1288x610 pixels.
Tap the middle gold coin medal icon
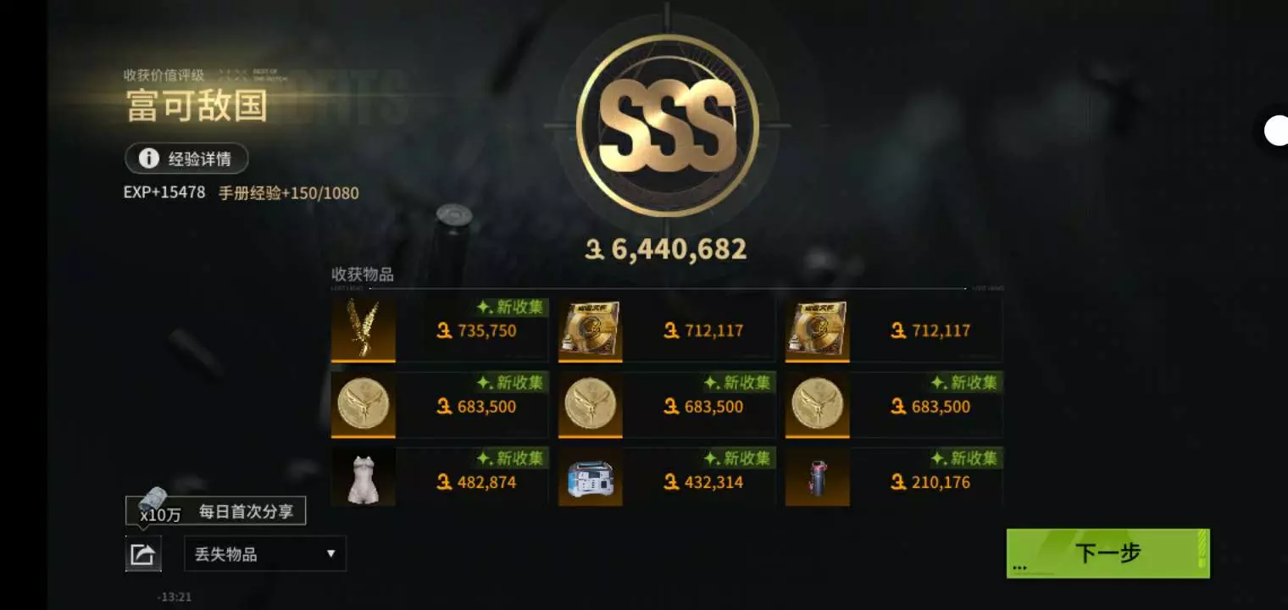(590, 405)
